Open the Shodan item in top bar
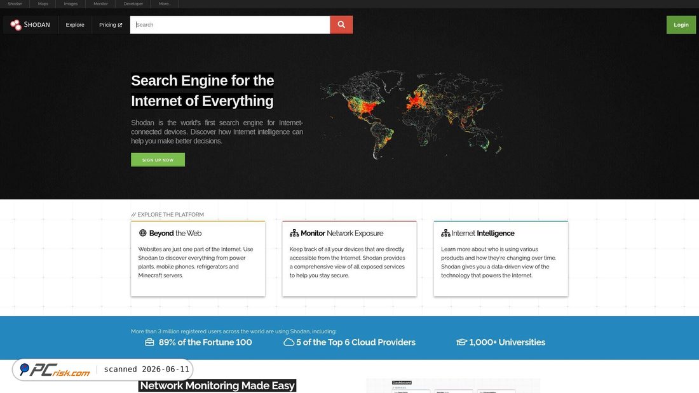This screenshot has width=699, height=393. (15, 4)
